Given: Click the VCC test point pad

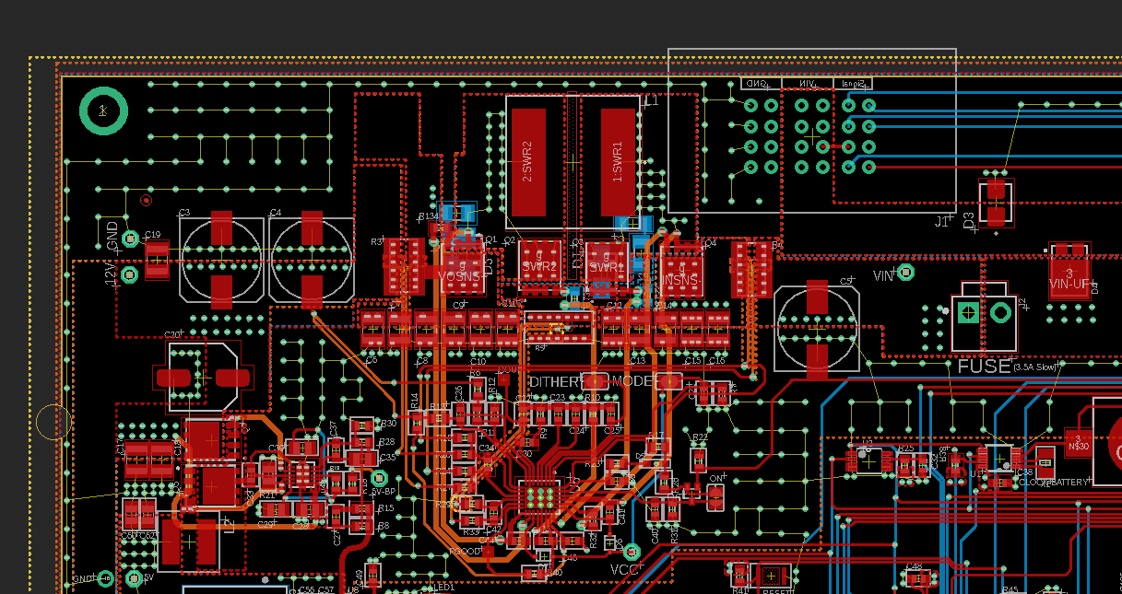Looking at the screenshot, I should 632,552.
